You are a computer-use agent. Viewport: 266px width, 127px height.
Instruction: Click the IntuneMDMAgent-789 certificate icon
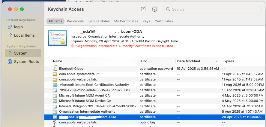[x=55, y=106]
